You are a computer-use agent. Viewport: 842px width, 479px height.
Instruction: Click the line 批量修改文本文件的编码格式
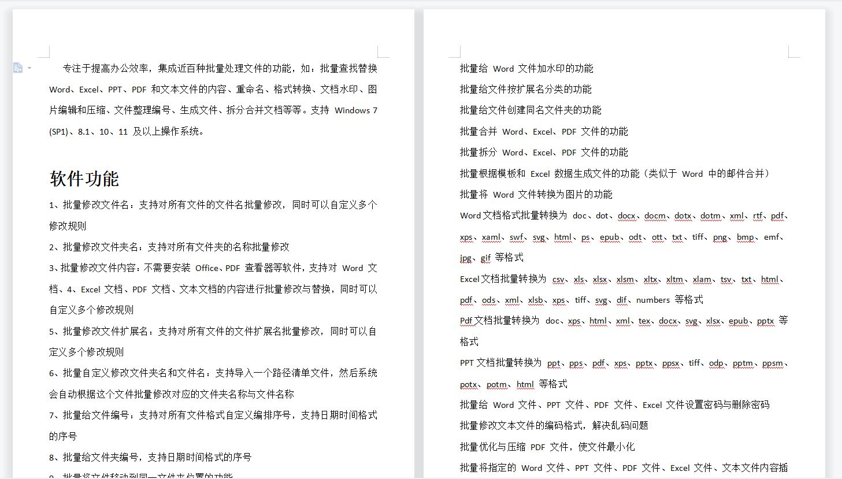(549, 425)
